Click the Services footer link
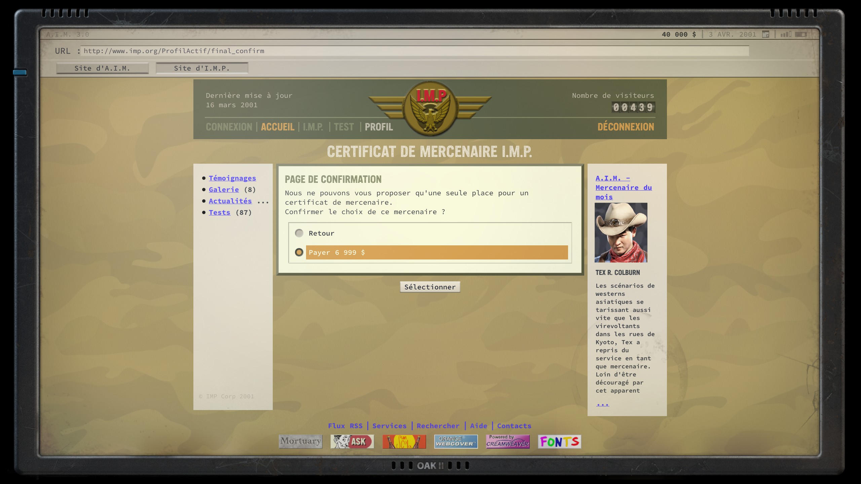The width and height of the screenshot is (861, 484). point(389,426)
